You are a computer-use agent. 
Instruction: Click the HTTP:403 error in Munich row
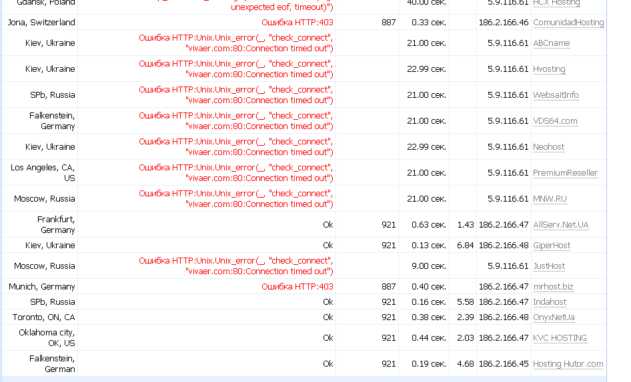297,287
